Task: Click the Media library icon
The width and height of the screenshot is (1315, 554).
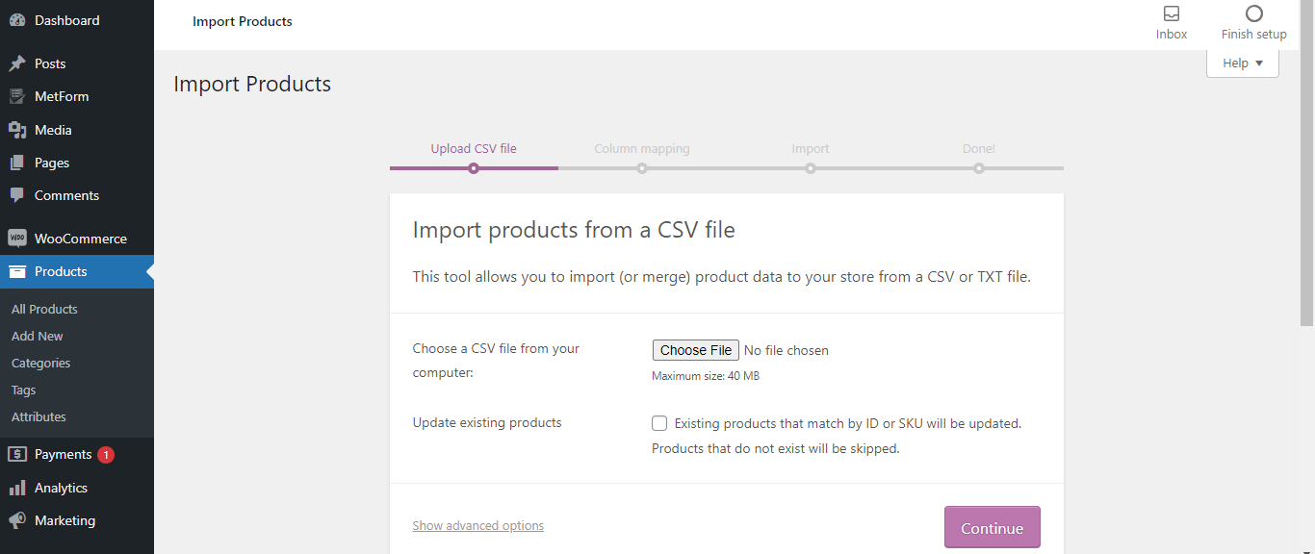Action: [17, 130]
